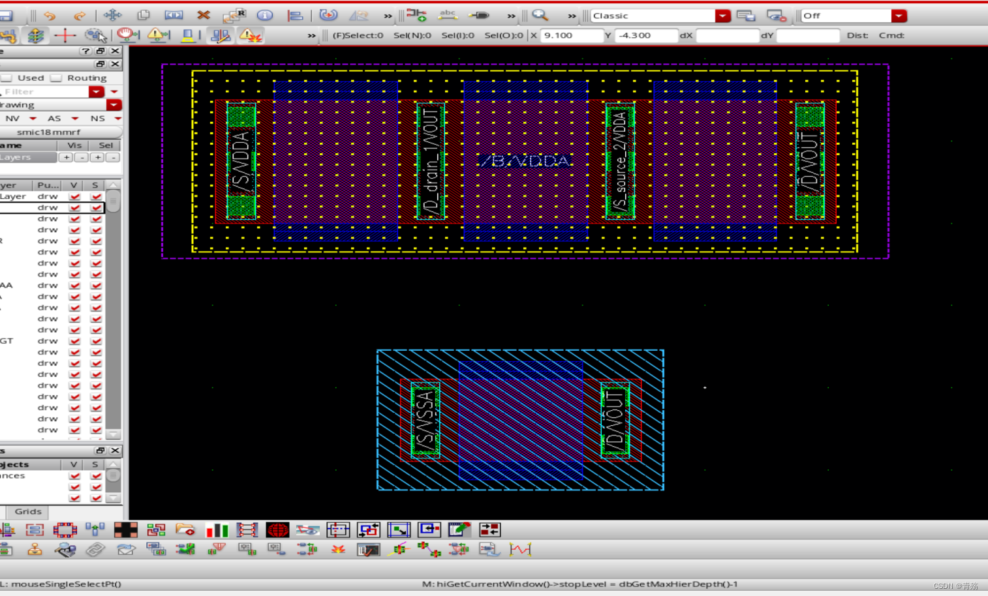Click the red crosshair snap icon
The height and width of the screenshot is (596, 988).
(65, 35)
